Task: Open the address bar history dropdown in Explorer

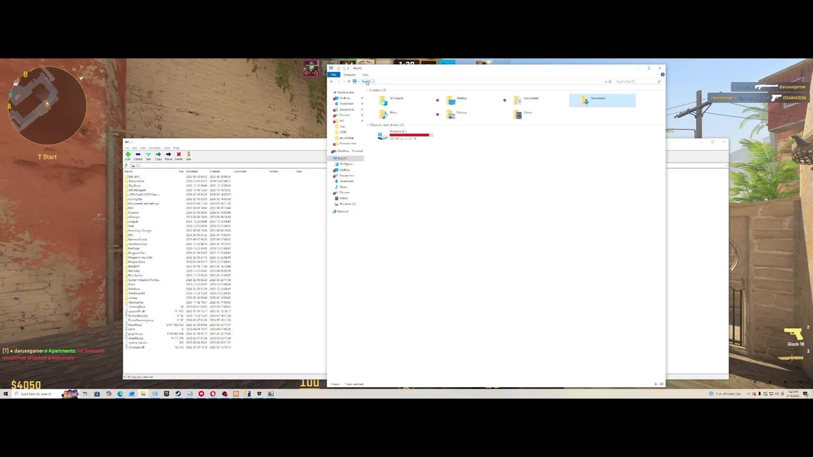Action: click(x=606, y=82)
